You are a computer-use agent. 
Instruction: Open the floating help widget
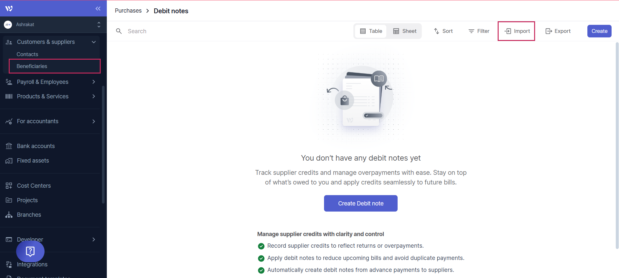tap(30, 251)
